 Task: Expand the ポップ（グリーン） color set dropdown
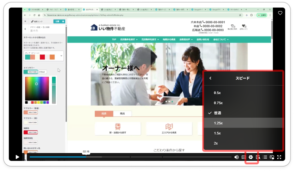(61, 56)
